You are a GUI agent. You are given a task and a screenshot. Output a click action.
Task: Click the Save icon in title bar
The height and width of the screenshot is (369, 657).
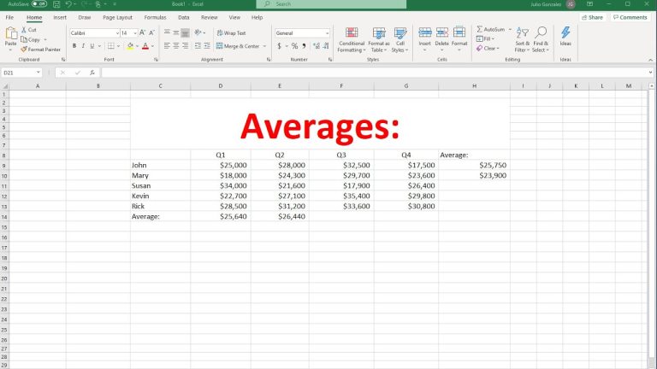point(56,4)
